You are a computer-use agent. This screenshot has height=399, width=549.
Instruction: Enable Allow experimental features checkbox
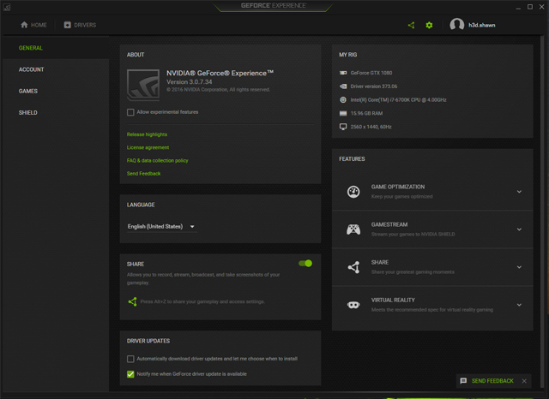pos(130,112)
